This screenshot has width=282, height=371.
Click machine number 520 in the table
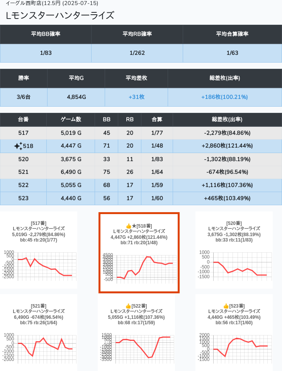tap(23, 159)
